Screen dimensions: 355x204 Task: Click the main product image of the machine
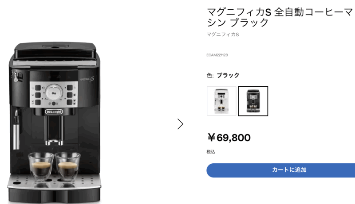[54, 123]
